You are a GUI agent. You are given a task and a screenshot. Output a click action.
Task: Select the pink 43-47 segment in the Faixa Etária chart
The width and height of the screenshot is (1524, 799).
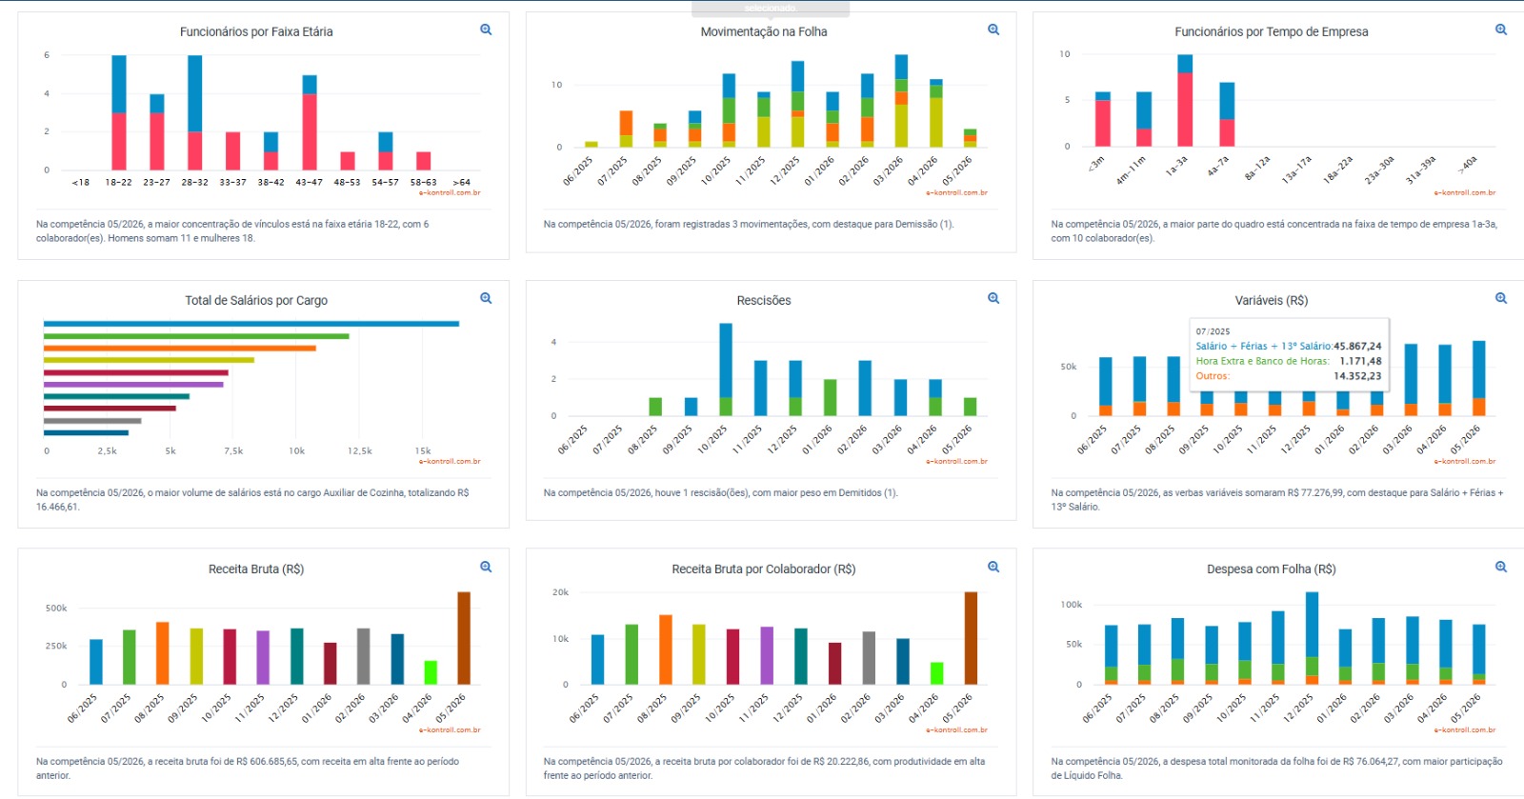(310, 131)
